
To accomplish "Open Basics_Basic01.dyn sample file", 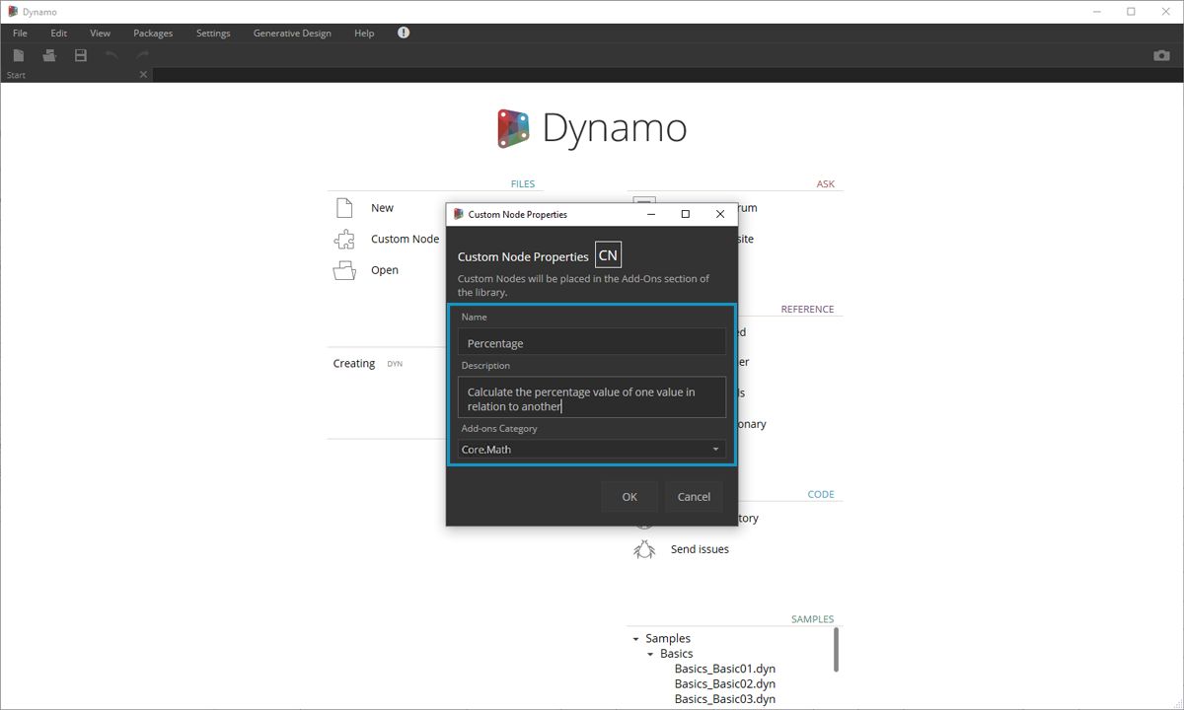I will tap(725, 668).
